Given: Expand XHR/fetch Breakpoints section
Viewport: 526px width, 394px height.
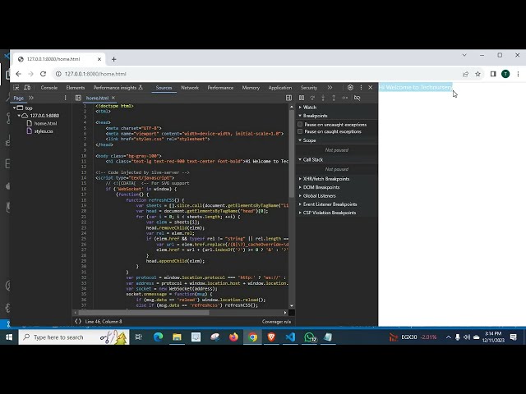Looking at the screenshot, I should [x=325, y=178].
